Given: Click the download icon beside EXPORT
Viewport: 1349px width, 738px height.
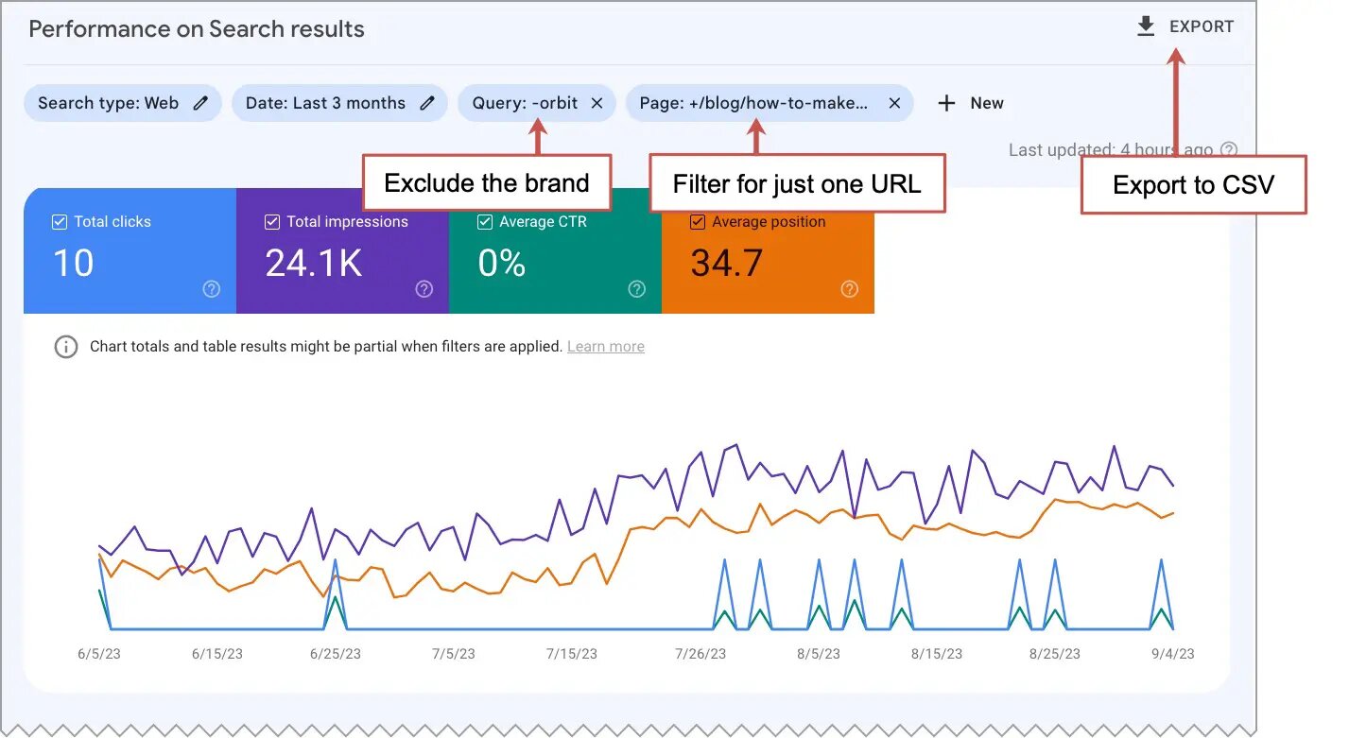Looking at the screenshot, I should [1145, 26].
